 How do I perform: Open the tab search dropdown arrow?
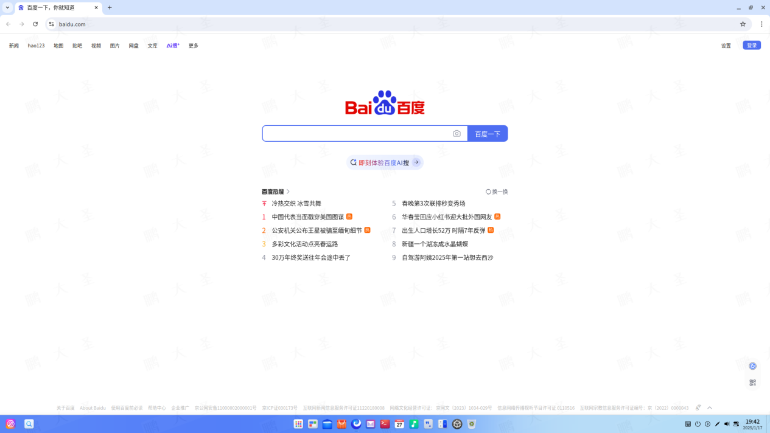point(7,8)
